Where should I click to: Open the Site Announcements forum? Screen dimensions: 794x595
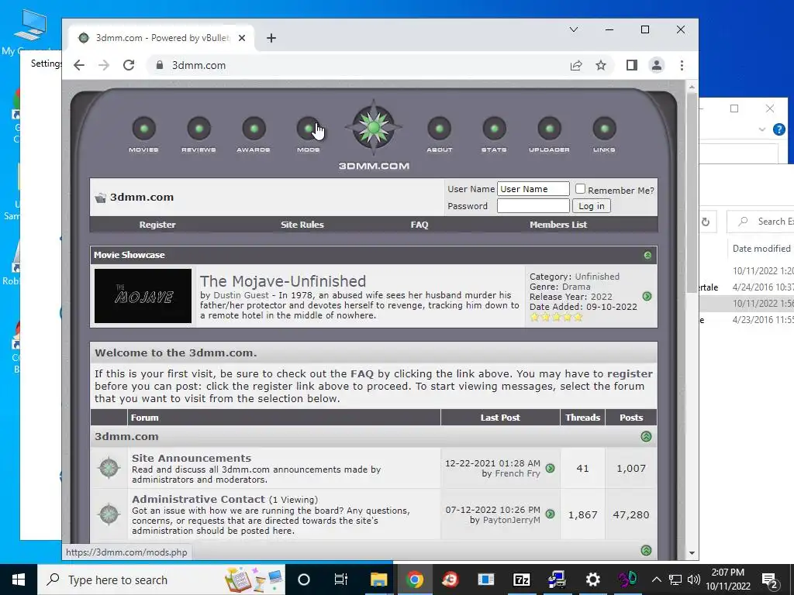point(192,458)
